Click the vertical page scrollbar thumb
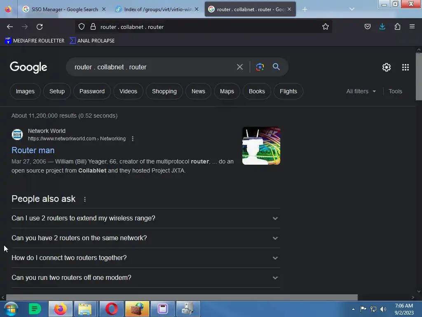This screenshot has width=422, height=317. (419, 76)
